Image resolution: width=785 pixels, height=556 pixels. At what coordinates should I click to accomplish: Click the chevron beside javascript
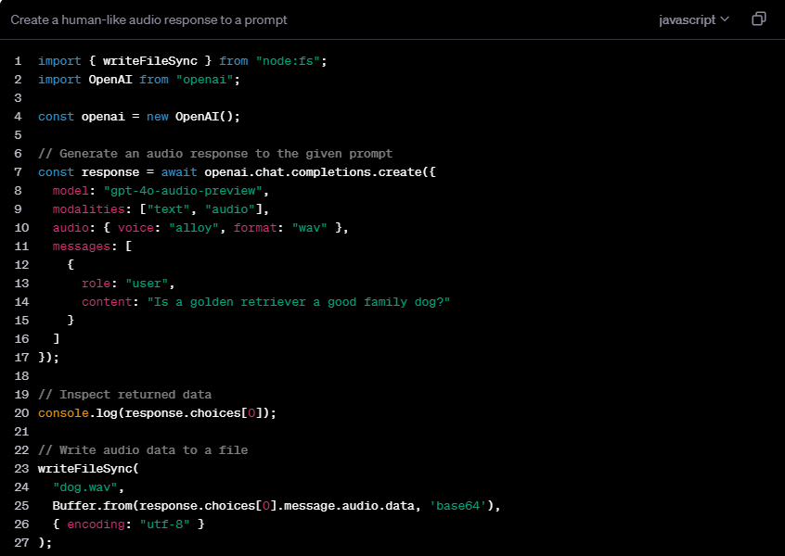(x=725, y=19)
